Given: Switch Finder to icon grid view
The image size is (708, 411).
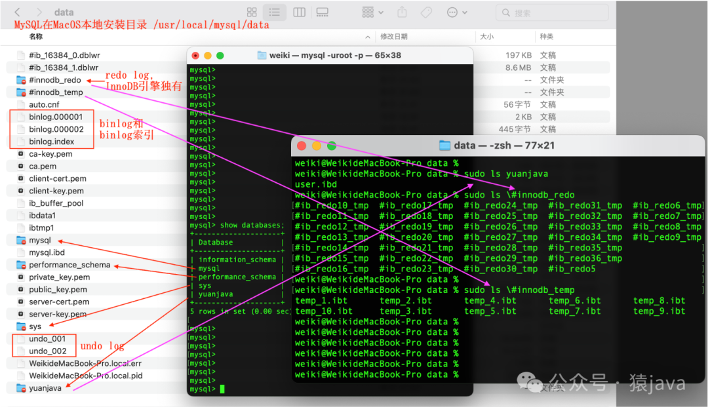Looking at the screenshot, I should pyautogui.click(x=252, y=12).
